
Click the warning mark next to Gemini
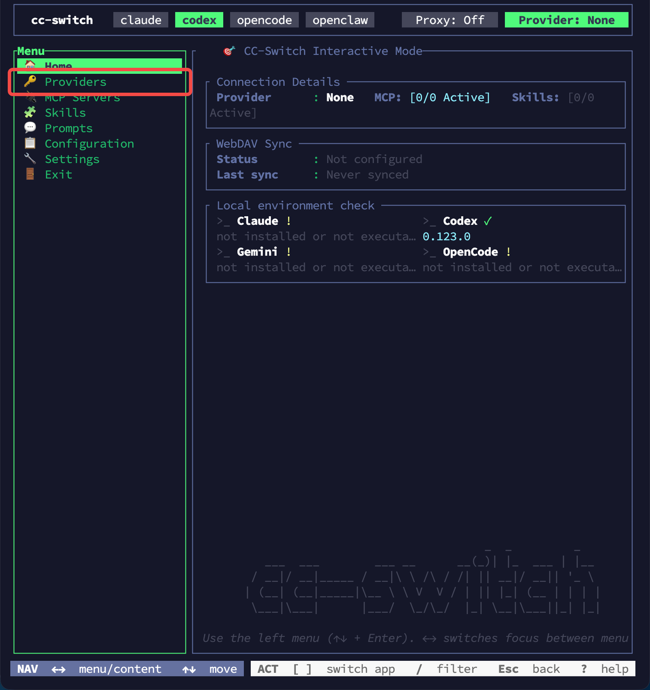tap(289, 252)
